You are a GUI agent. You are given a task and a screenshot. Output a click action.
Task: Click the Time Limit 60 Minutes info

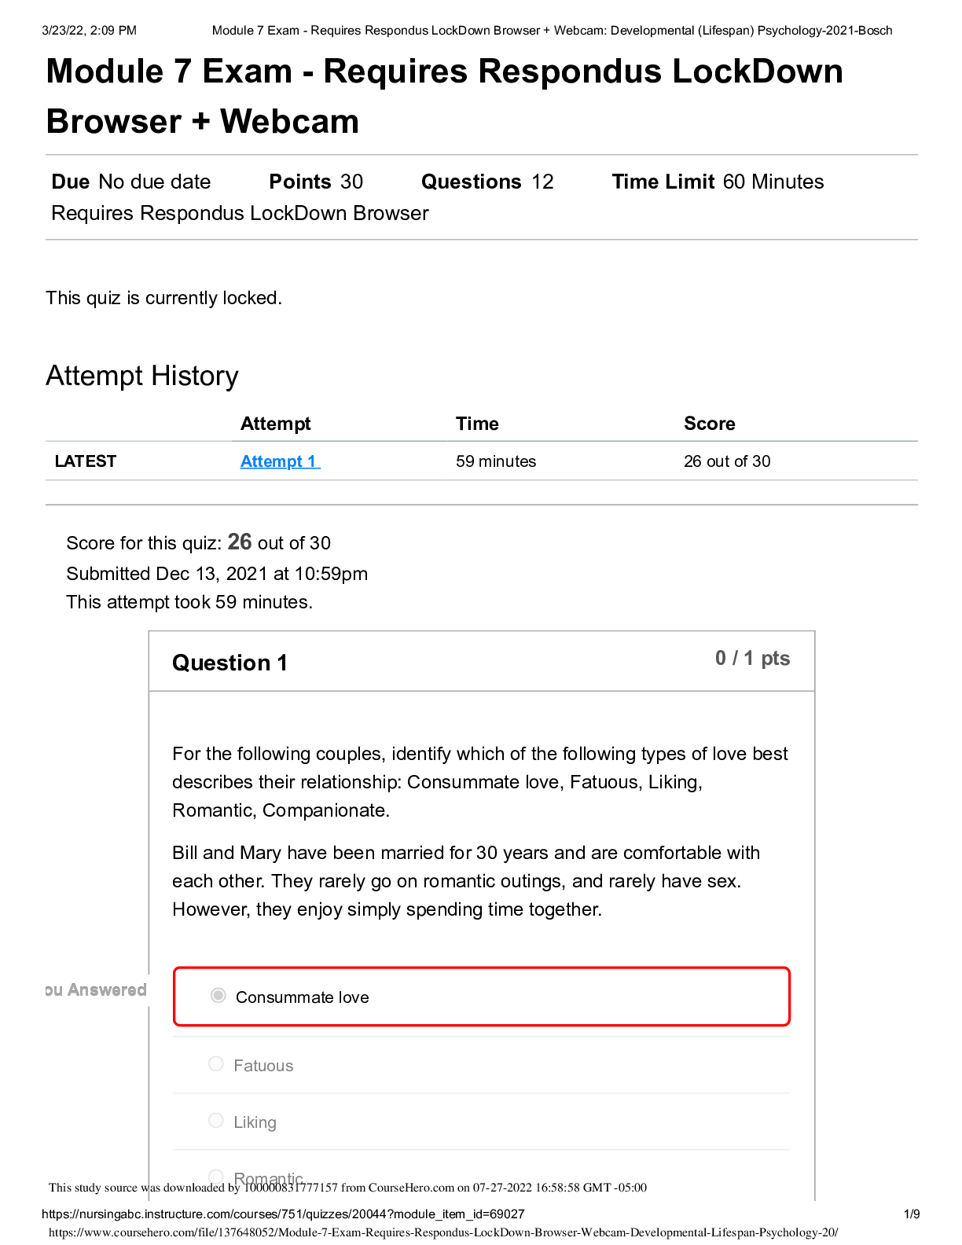tap(718, 182)
